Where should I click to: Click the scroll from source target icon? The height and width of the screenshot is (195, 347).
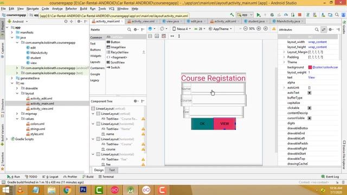point(66,22)
